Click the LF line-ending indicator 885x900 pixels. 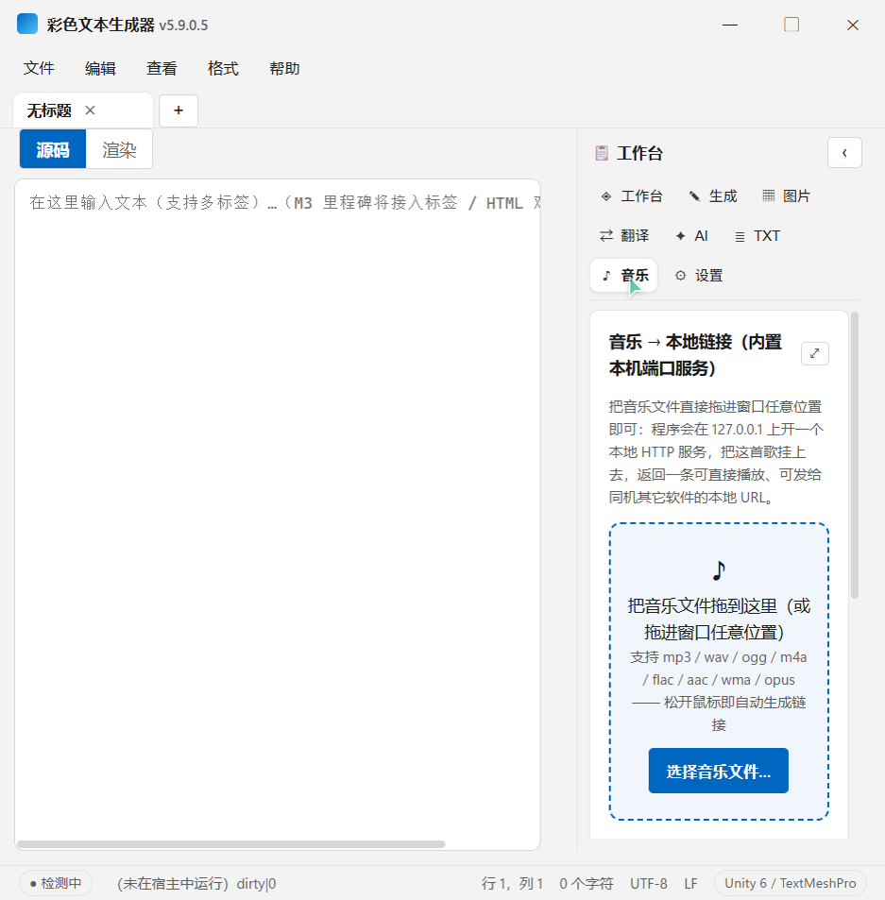click(x=690, y=883)
